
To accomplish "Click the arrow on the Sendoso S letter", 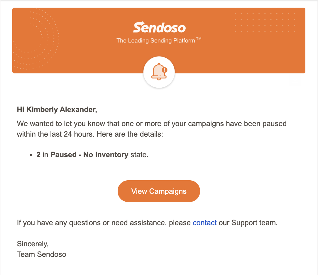I will 141,24.
